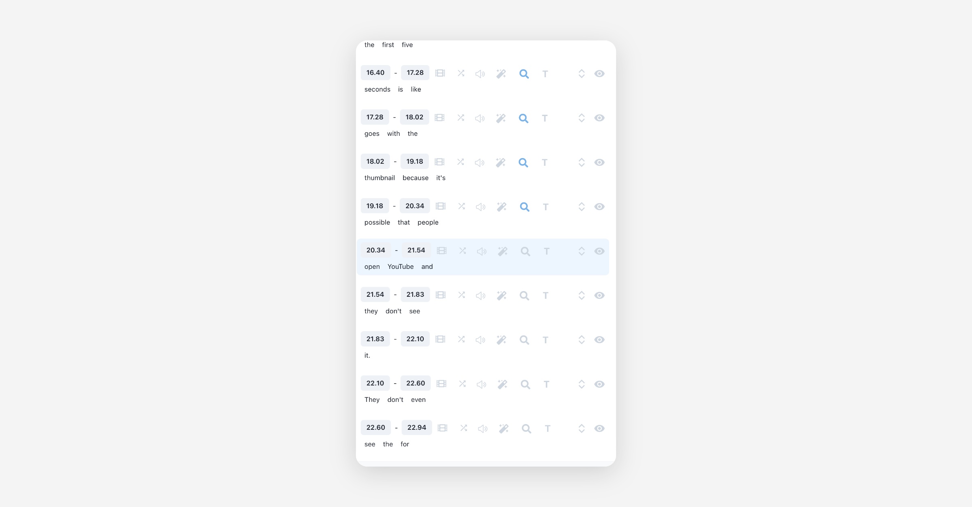The width and height of the screenshot is (972, 507).
Task: Toggle the eye icon on the 'open YouTube and' row
Action: click(x=599, y=251)
